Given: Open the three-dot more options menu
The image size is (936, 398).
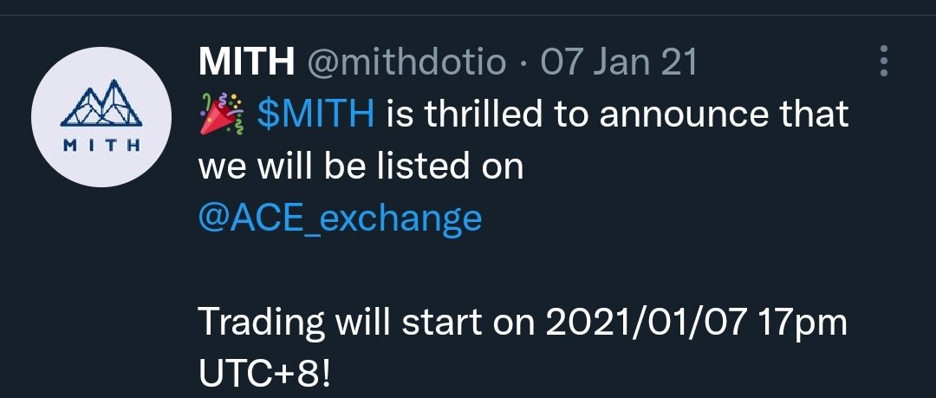Looking at the screenshot, I should pyautogui.click(x=884, y=62).
